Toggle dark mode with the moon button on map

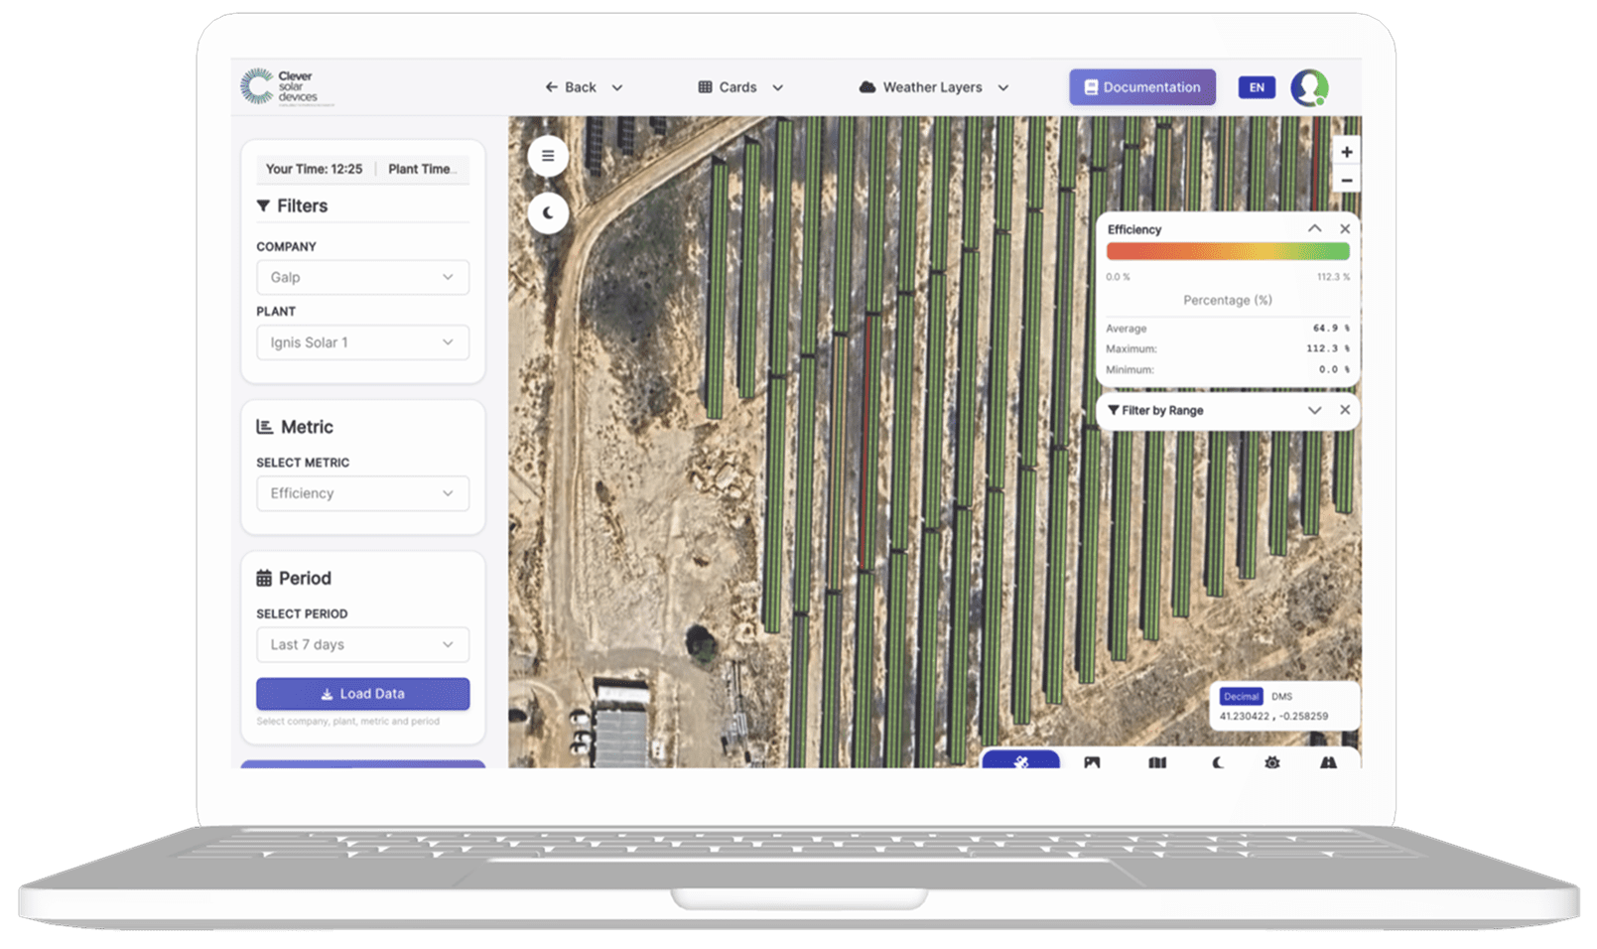pos(548,212)
